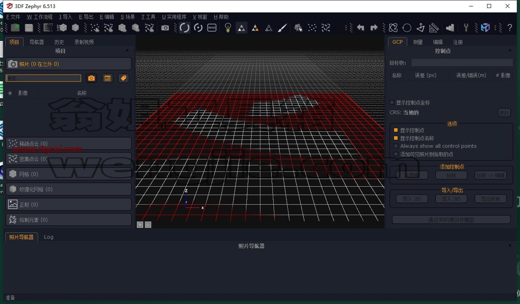Expand the 密集点云 (0) section
This screenshot has width=520, height=304.
pos(69,159)
